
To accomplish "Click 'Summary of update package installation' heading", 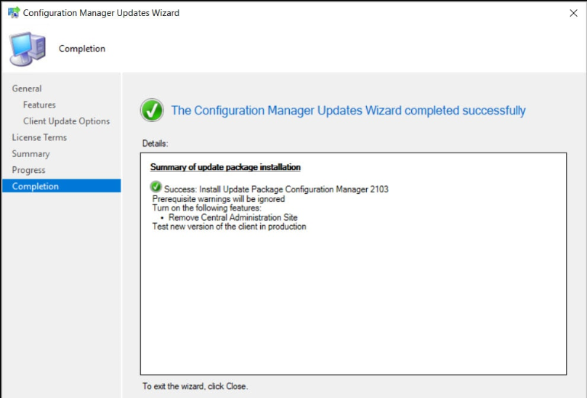I will point(225,167).
